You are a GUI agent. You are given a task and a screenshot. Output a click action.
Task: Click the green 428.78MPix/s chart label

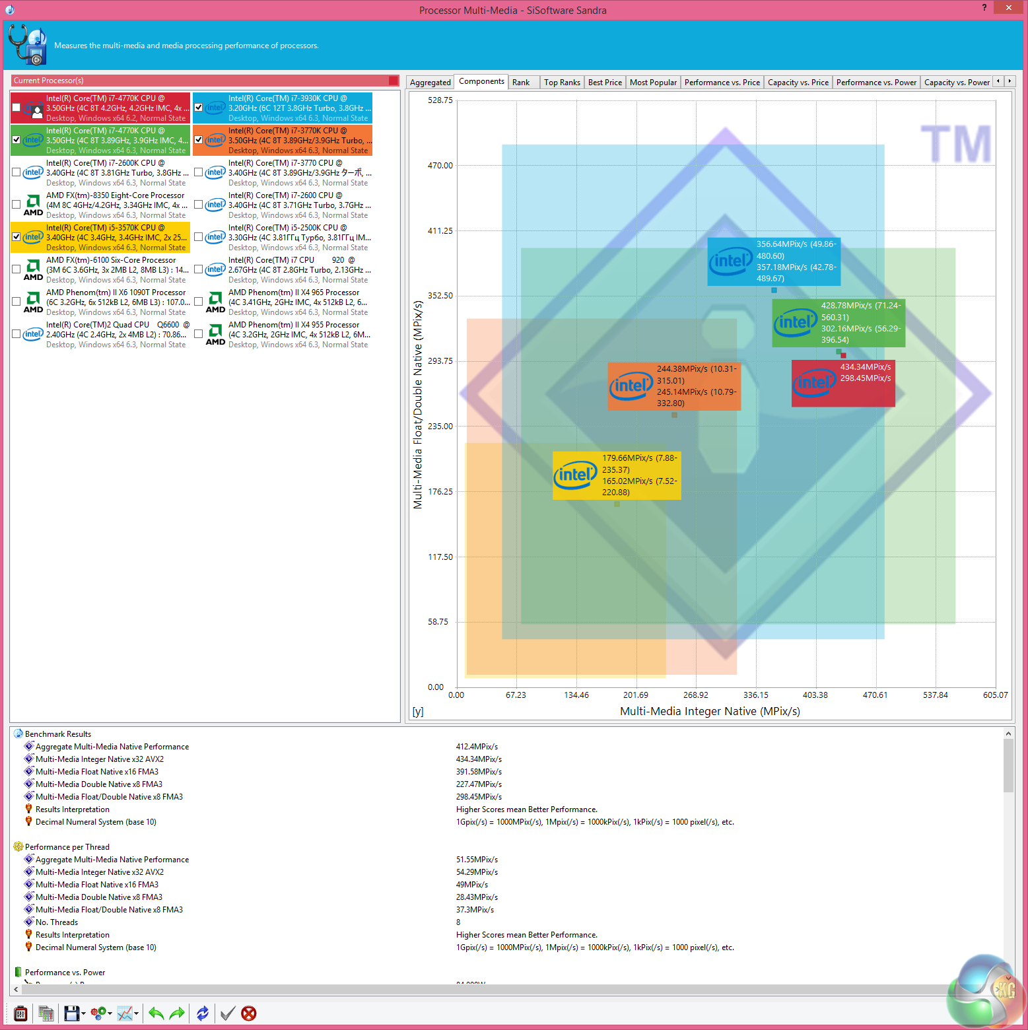tap(839, 323)
